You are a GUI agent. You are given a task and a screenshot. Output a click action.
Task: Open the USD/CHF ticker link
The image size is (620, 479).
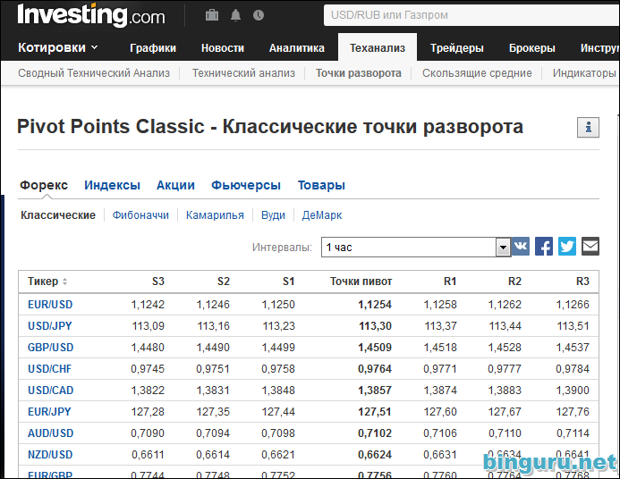click(x=49, y=369)
